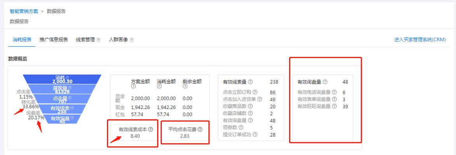Screen dimensions: 456x155
Task: Show help for 点击立即订购 metric
Action: point(255,92)
